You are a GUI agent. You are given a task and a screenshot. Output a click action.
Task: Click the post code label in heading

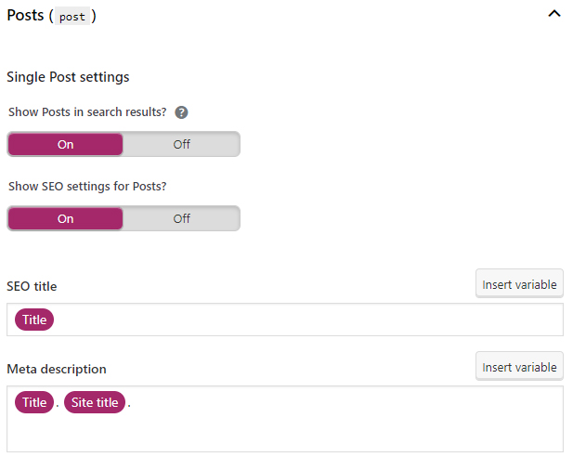(72, 16)
